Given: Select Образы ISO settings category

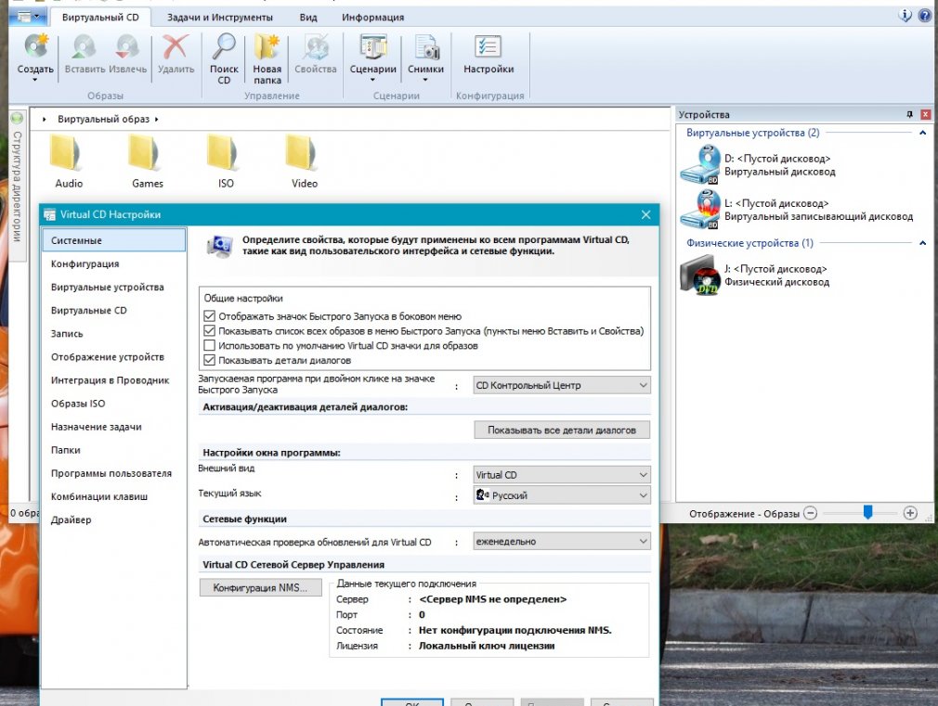Looking at the screenshot, I should pyautogui.click(x=114, y=404).
